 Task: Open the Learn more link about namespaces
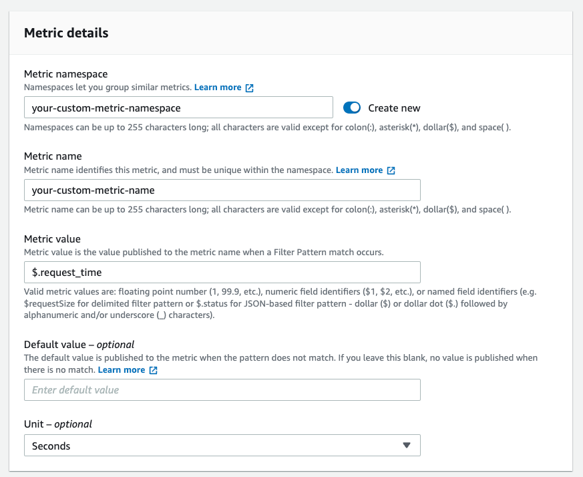click(x=218, y=88)
